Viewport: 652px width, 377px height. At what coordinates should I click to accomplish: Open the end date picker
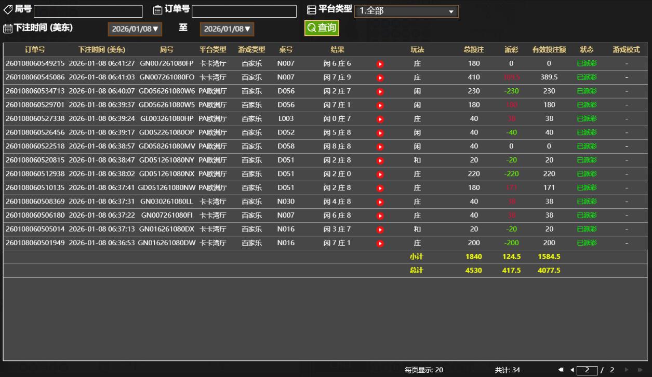point(227,29)
